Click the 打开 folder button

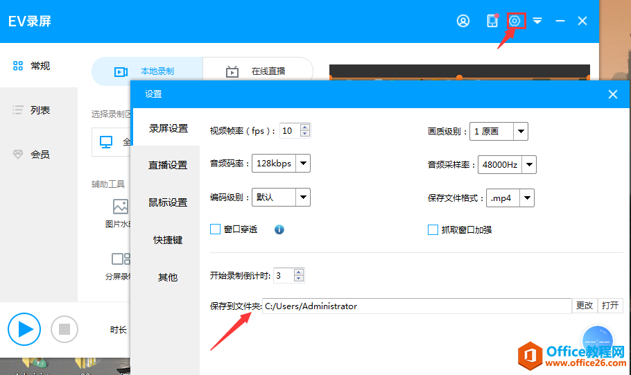(x=610, y=306)
